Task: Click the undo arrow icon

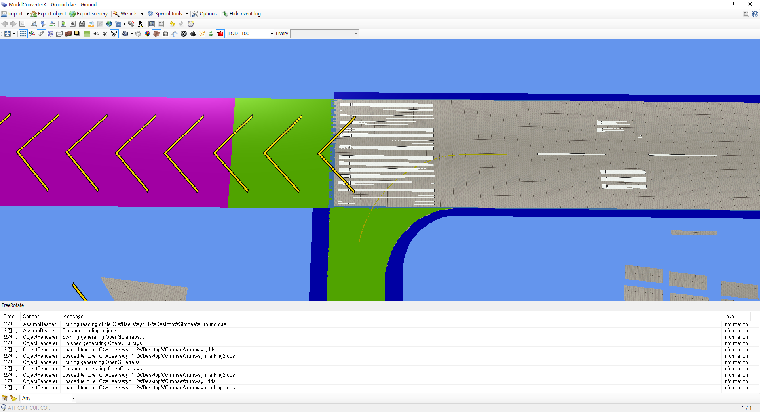Action: pyautogui.click(x=173, y=24)
